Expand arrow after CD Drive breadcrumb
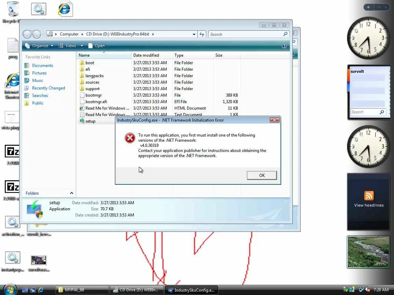This screenshot has height=295, width=394. (x=153, y=34)
